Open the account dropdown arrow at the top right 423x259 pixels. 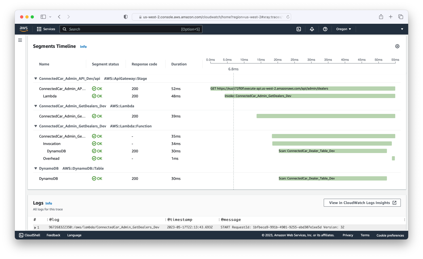click(402, 29)
